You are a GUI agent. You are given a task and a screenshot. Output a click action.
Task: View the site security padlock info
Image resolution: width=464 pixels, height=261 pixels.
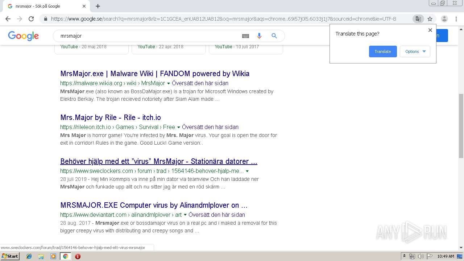point(45,19)
